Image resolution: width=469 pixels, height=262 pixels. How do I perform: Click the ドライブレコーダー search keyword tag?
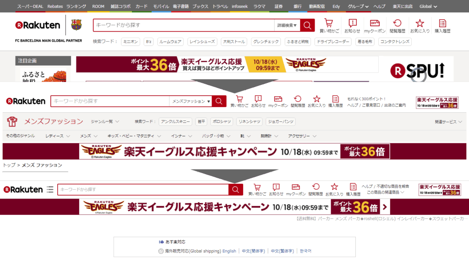[x=333, y=42]
